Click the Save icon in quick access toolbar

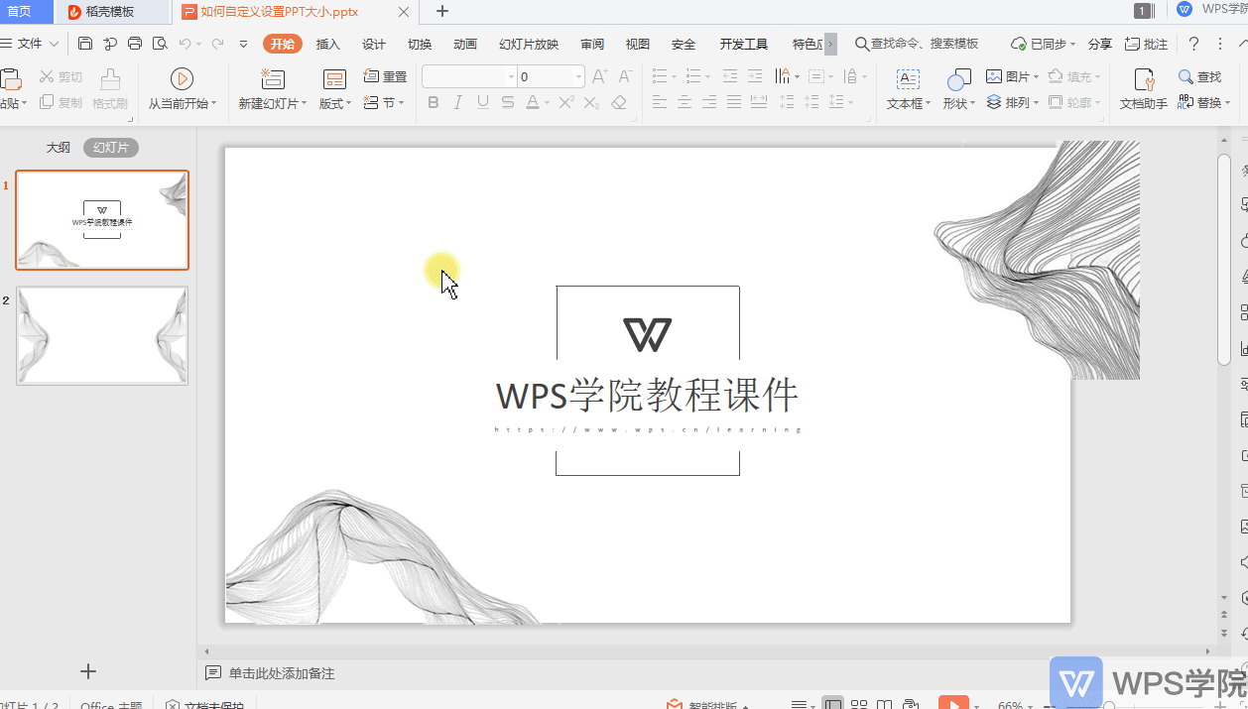tap(85, 44)
